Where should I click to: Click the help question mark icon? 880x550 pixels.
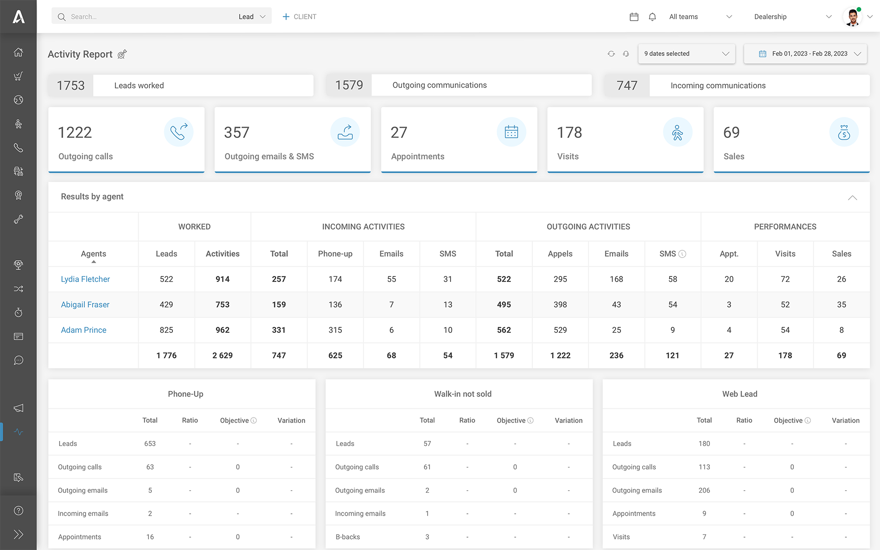coord(18,511)
